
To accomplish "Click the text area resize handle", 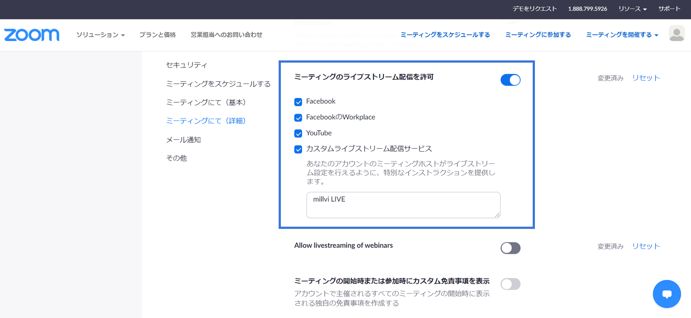I will [x=497, y=215].
